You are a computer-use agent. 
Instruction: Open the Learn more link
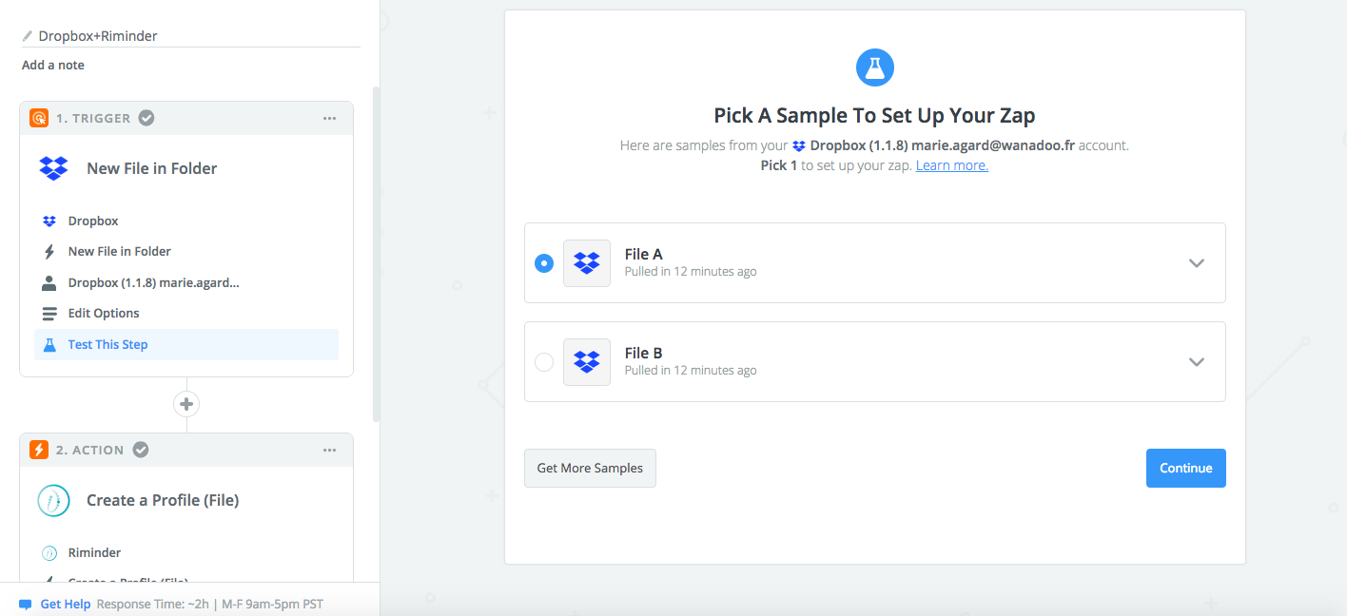[x=952, y=165]
